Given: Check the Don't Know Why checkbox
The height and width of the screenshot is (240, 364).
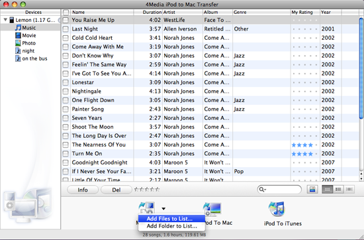Looking at the screenshot, I should [x=66, y=56].
